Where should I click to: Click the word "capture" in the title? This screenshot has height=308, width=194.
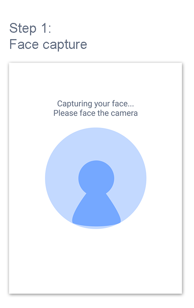[x=65, y=45]
